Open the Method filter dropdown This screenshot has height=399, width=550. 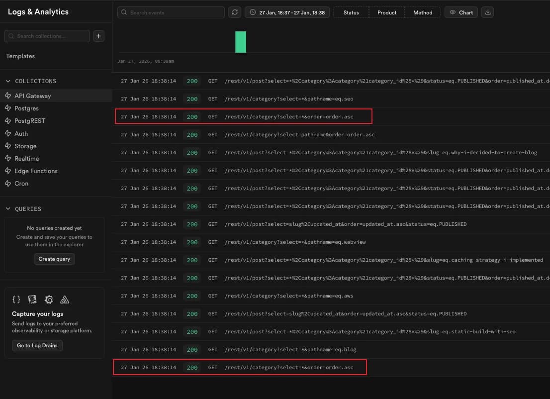(x=423, y=12)
